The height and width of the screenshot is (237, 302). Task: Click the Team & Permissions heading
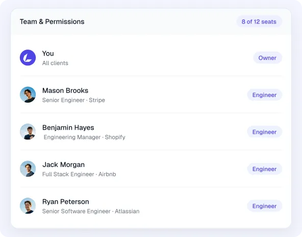52,21
